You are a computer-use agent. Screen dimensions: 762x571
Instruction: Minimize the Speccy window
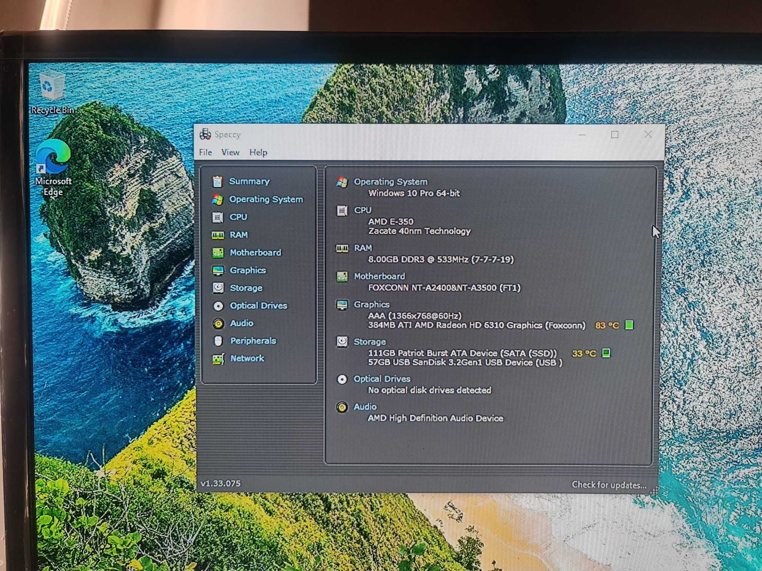[x=582, y=134]
